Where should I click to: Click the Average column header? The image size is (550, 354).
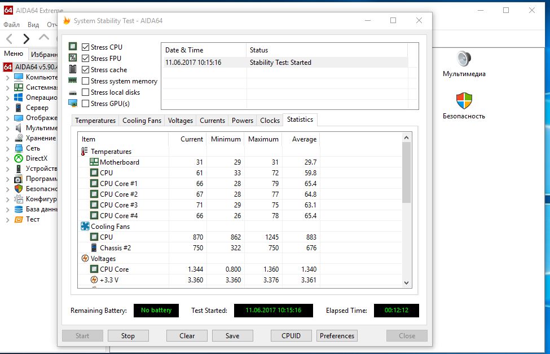tap(301, 139)
